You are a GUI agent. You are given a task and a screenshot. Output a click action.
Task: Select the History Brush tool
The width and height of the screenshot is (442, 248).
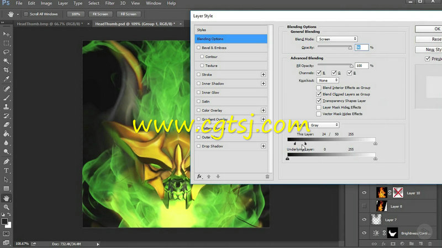pos(6,116)
